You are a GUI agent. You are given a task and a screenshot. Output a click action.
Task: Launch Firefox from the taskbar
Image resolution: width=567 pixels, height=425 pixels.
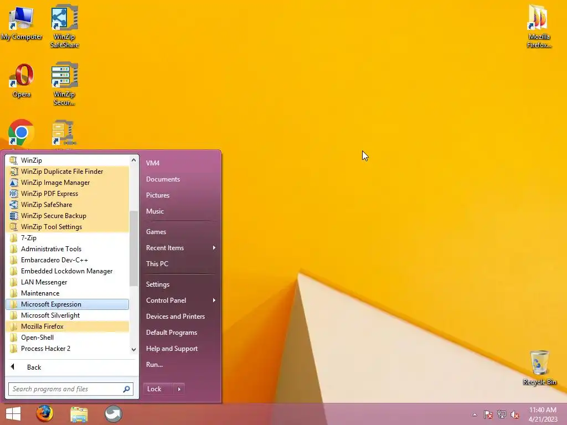tap(44, 414)
